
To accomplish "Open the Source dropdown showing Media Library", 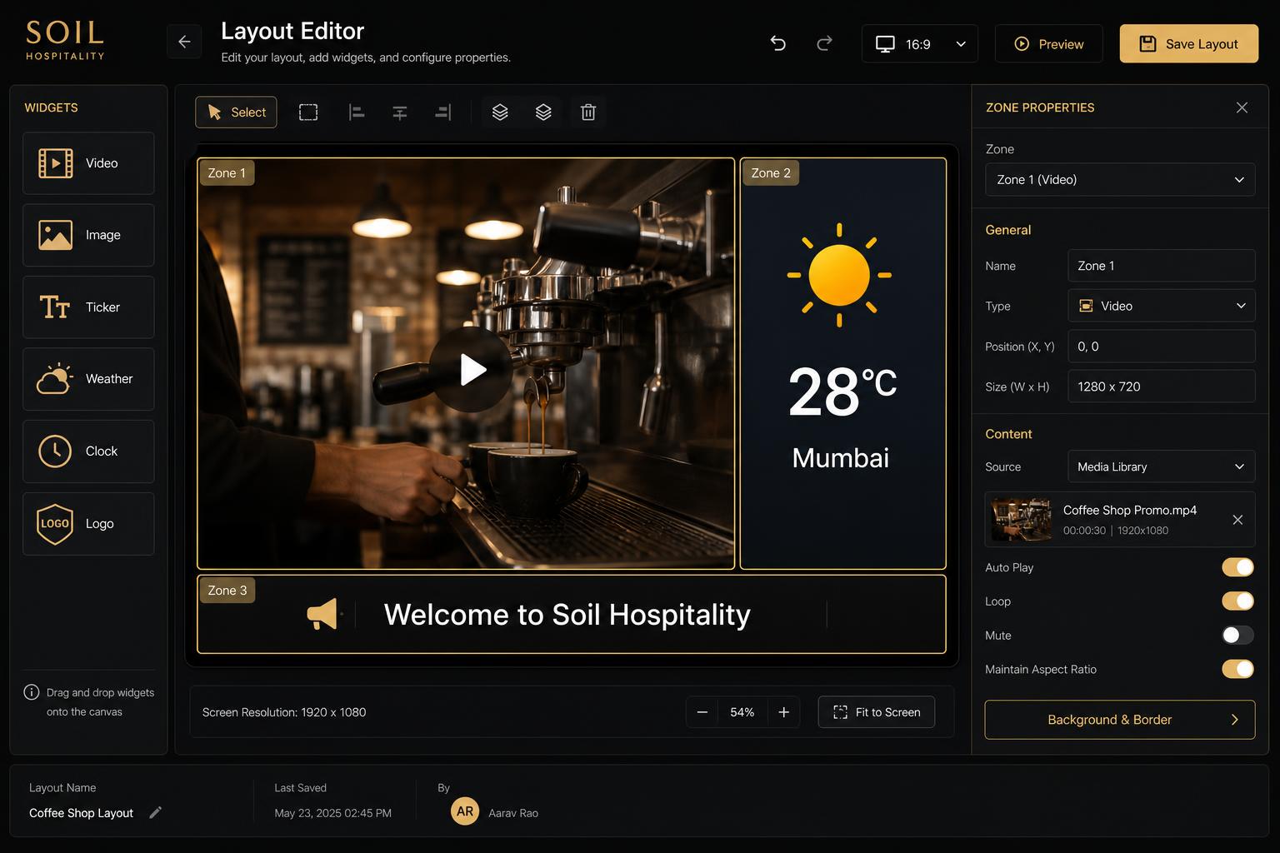I will (x=1161, y=466).
